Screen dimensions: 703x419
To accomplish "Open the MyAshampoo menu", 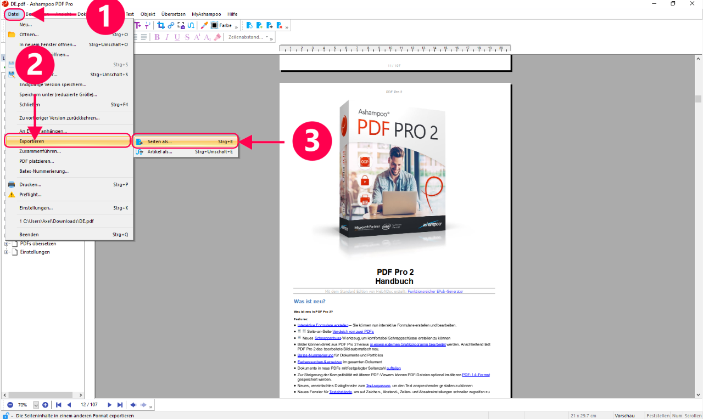I will [207, 14].
